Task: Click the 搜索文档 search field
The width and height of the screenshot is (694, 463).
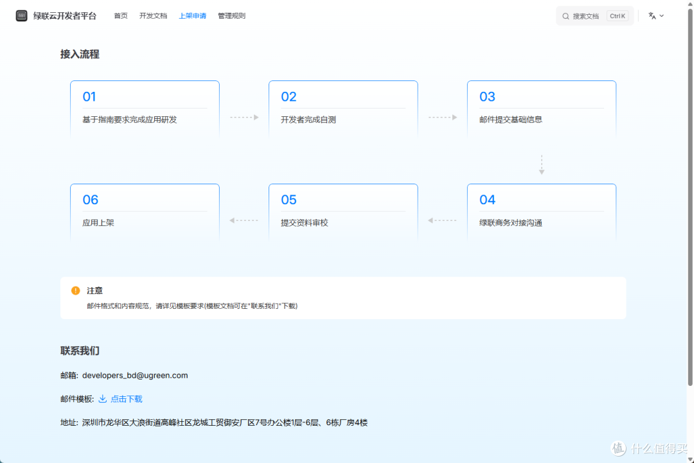Action: [x=595, y=16]
